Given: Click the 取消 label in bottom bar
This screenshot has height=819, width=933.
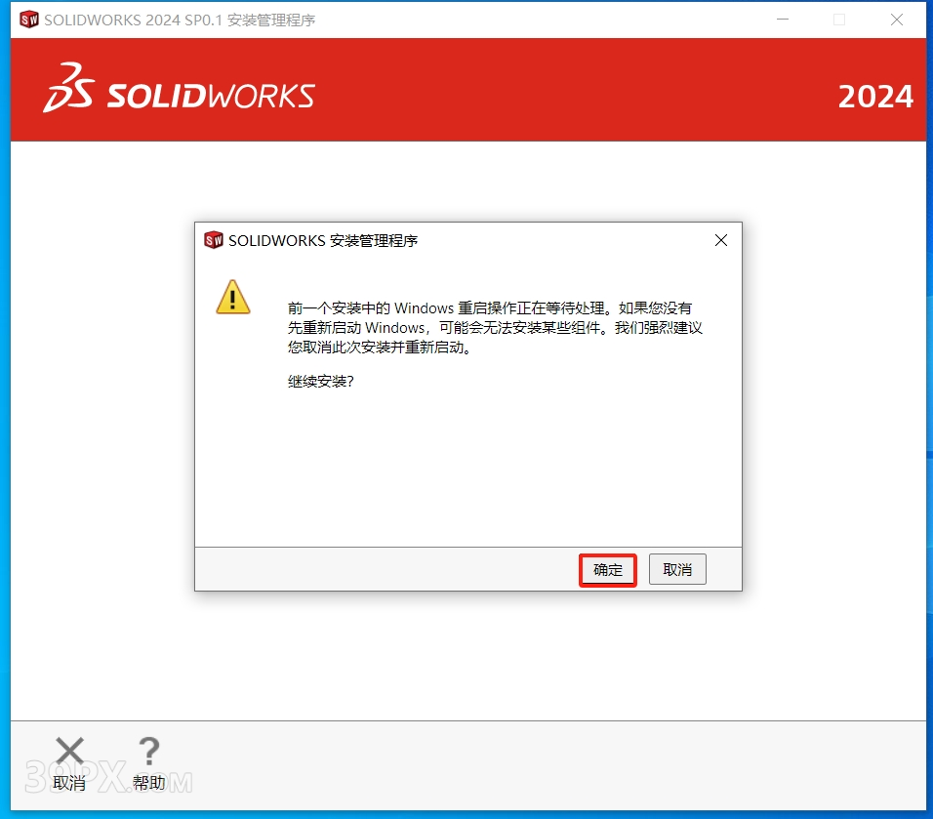Looking at the screenshot, I should coord(69,783).
